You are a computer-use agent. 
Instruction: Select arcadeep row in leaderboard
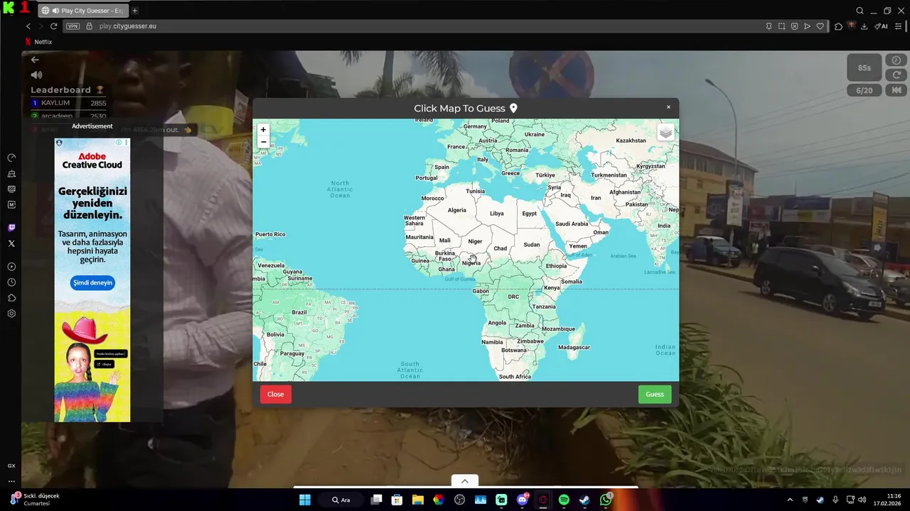coord(69,116)
